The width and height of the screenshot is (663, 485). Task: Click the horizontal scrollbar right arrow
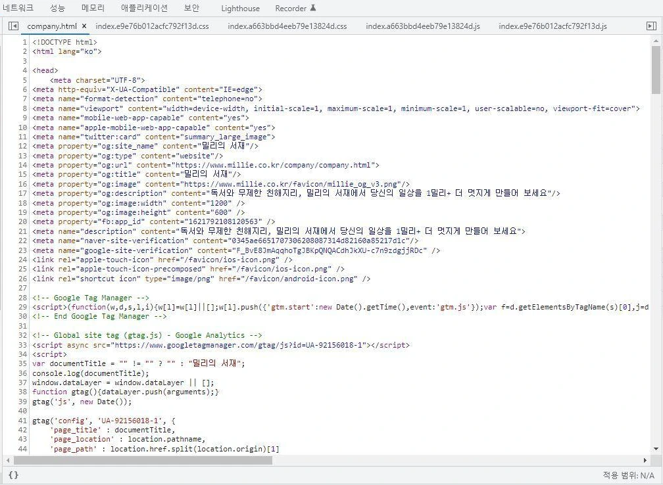pyautogui.click(x=645, y=460)
